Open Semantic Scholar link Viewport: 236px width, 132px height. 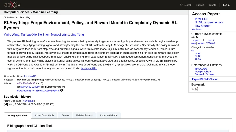coord(204,74)
